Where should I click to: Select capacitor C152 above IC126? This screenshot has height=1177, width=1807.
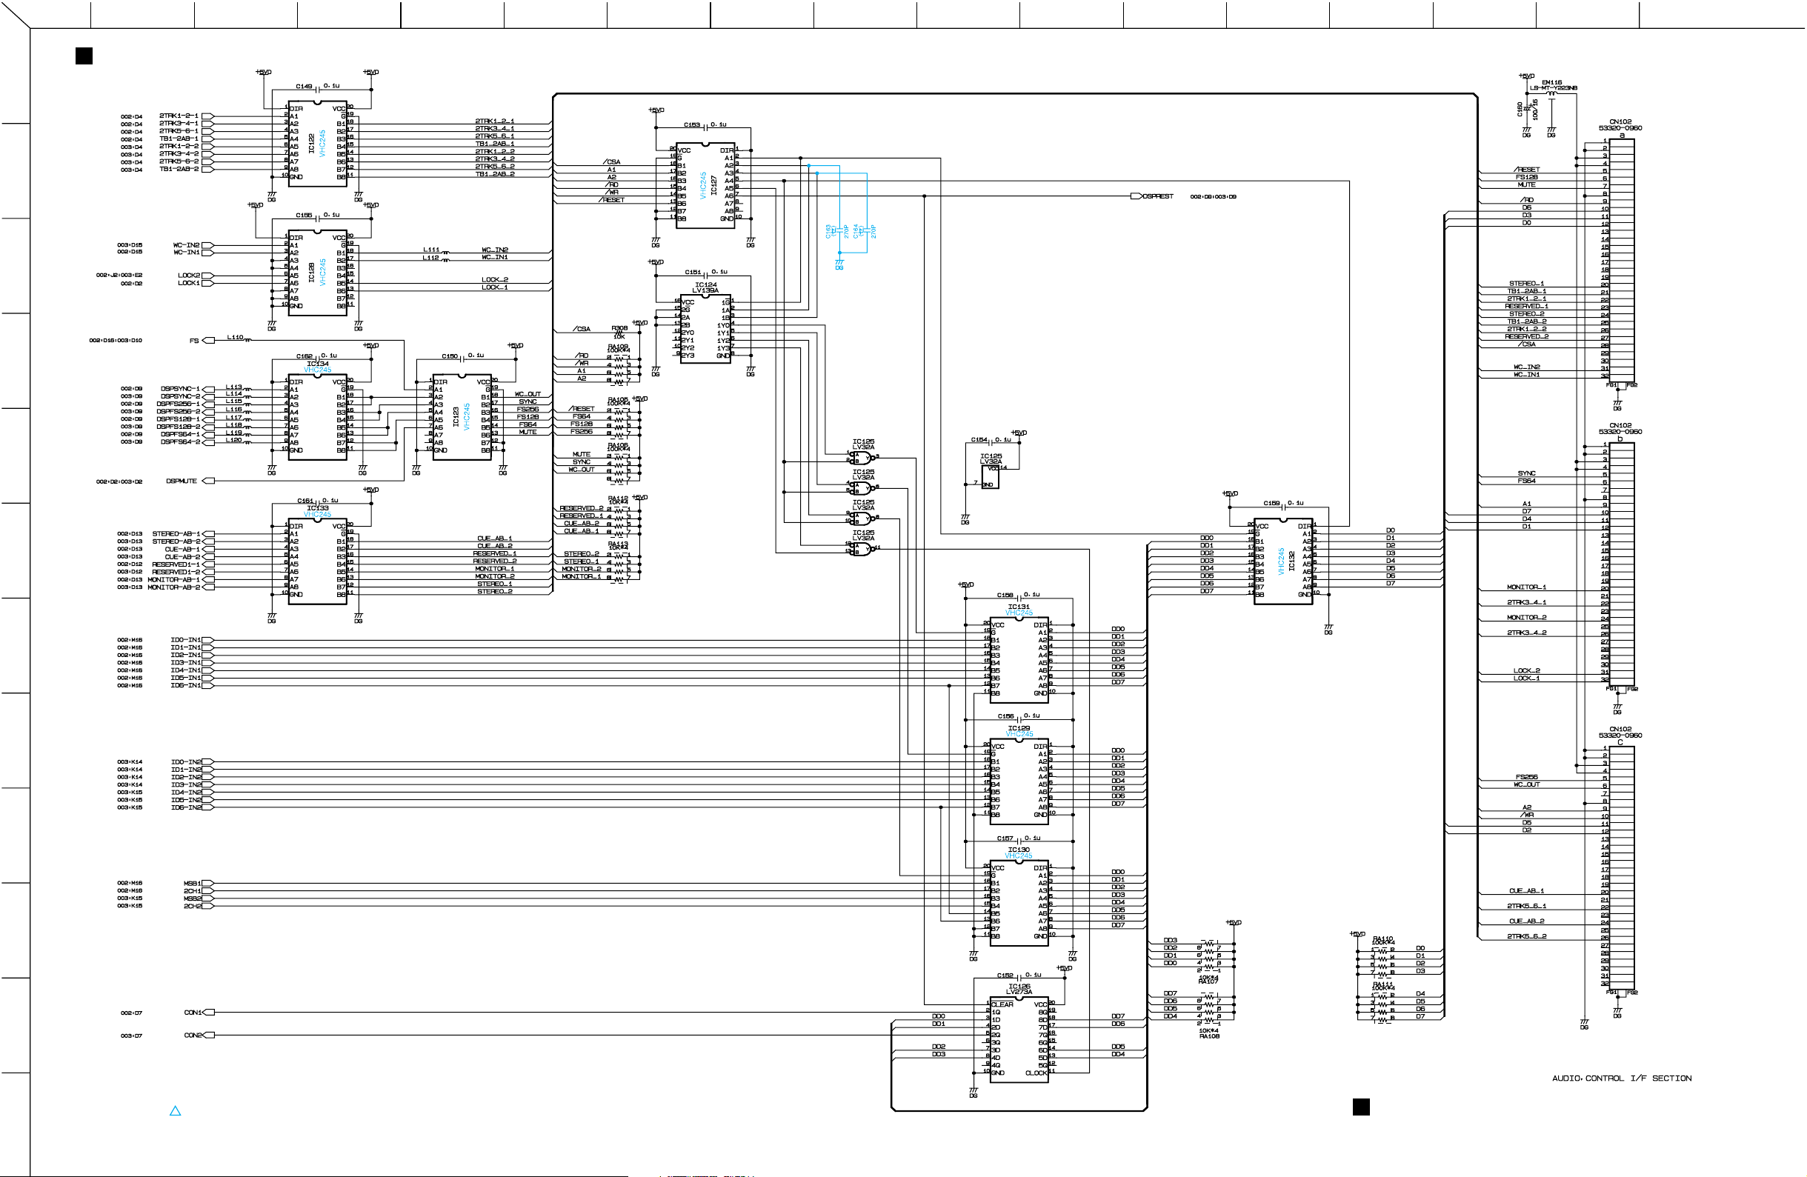(x=1019, y=978)
